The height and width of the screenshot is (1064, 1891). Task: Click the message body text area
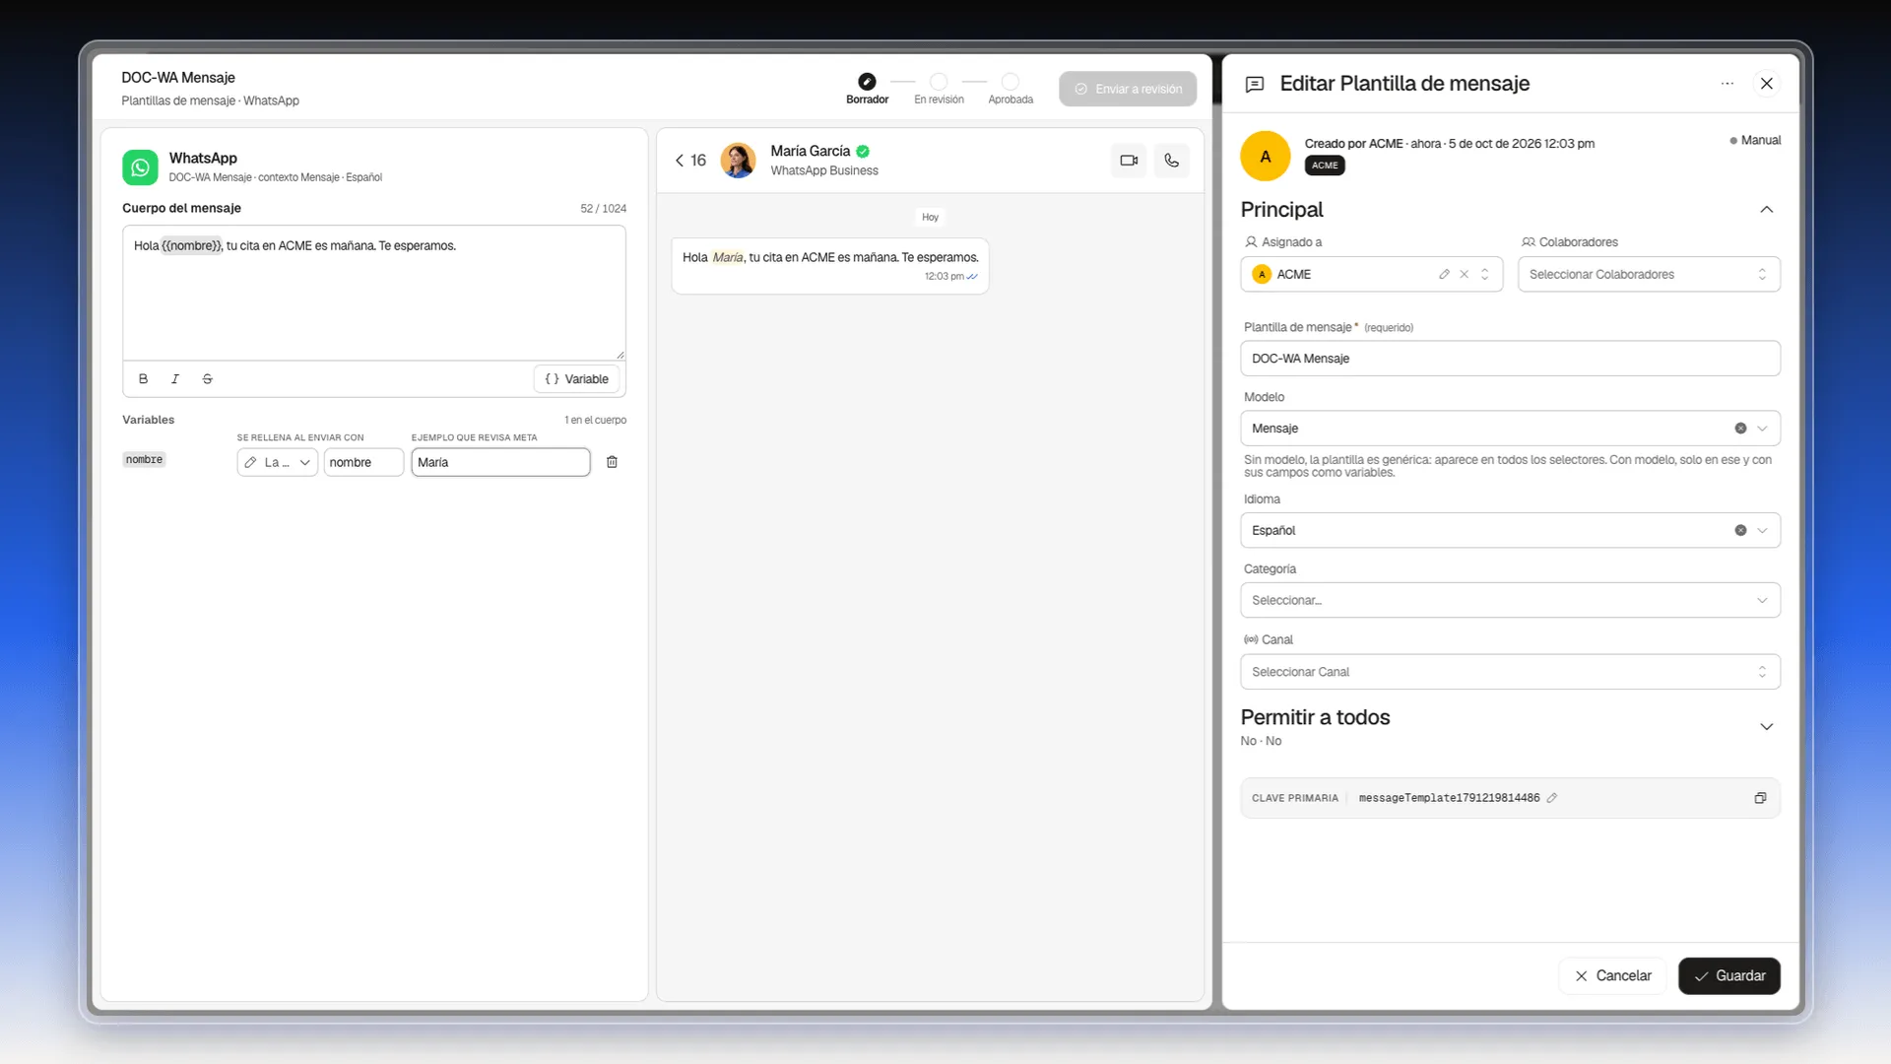tap(374, 293)
